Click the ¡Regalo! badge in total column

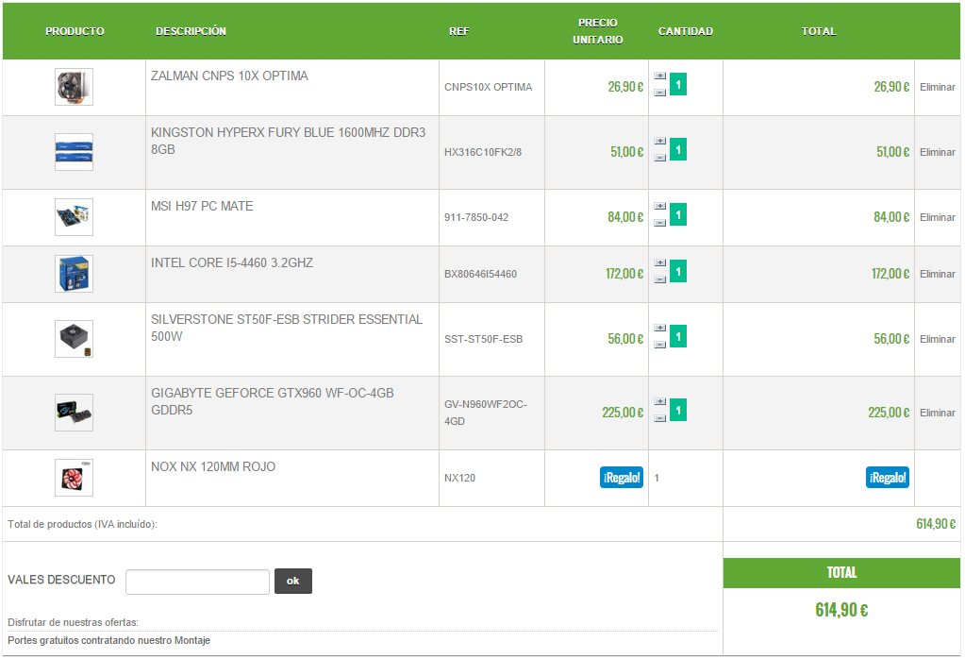pos(888,478)
